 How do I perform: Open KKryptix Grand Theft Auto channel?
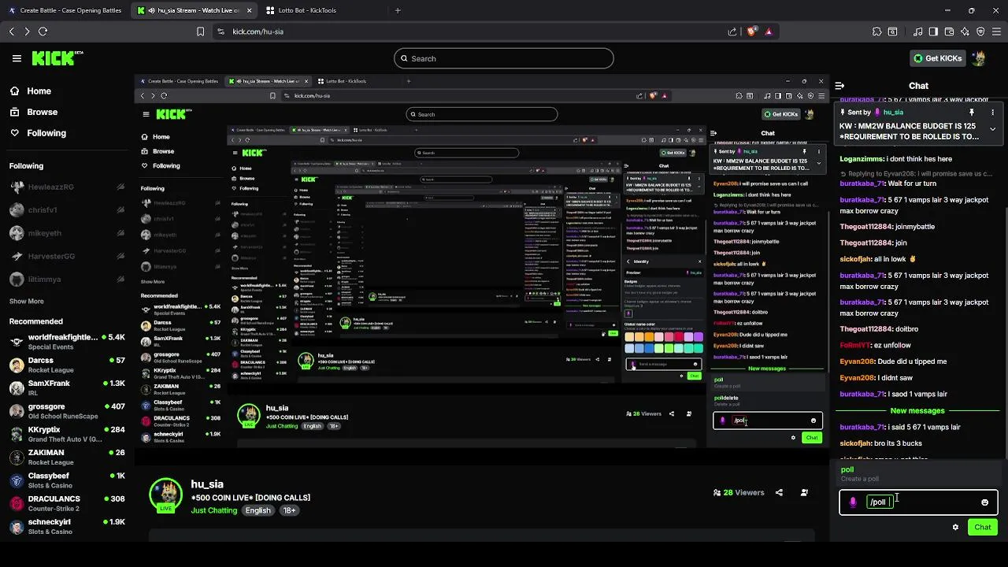[x=67, y=434]
